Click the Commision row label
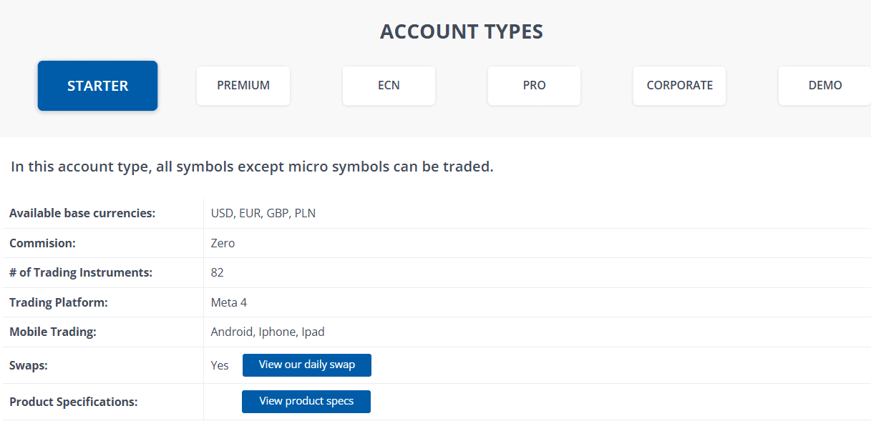The width and height of the screenshot is (871, 421). pyautogui.click(x=42, y=242)
